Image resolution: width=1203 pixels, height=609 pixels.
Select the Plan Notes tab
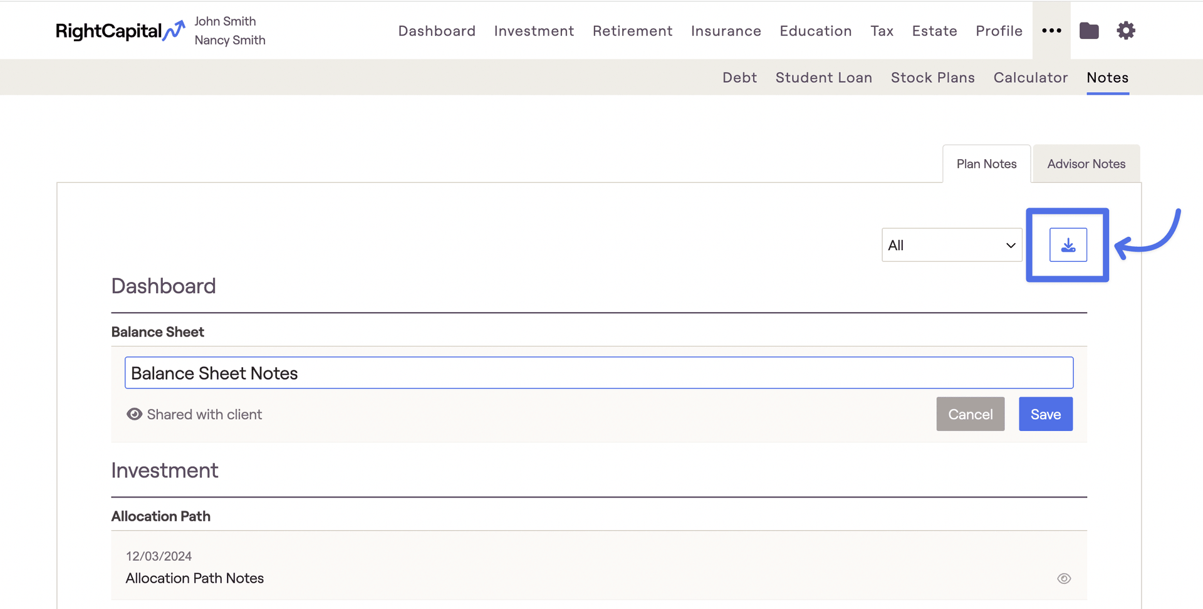coord(987,164)
